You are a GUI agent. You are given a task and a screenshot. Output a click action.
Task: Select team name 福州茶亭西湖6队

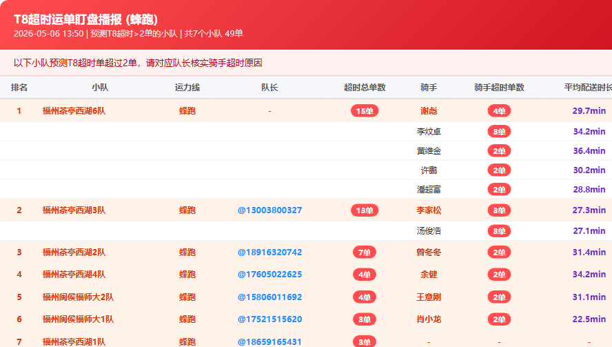pyautogui.click(x=74, y=111)
